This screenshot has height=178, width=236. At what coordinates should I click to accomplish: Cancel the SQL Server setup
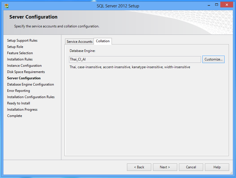[191, 167]
